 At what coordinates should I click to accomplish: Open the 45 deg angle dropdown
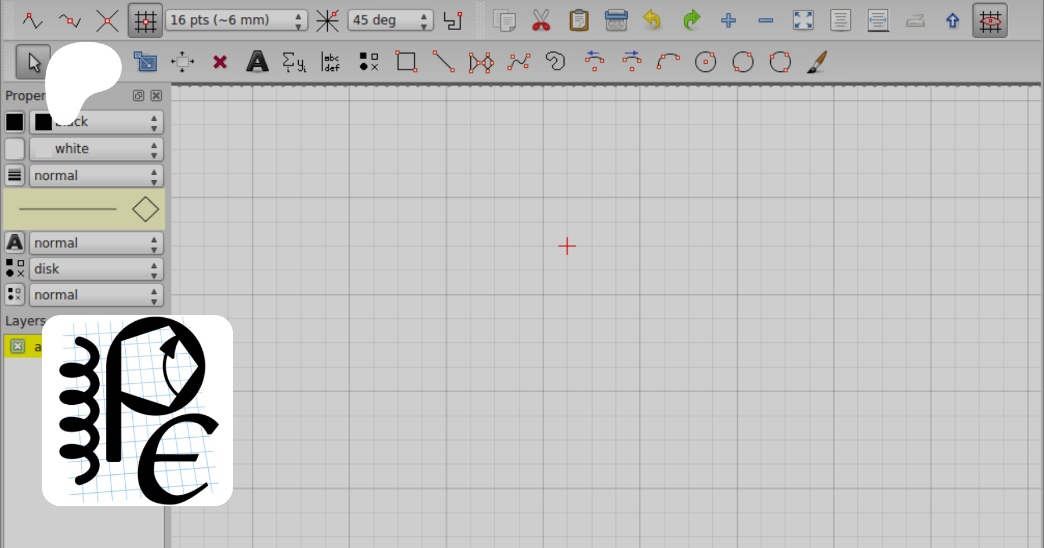390,20
